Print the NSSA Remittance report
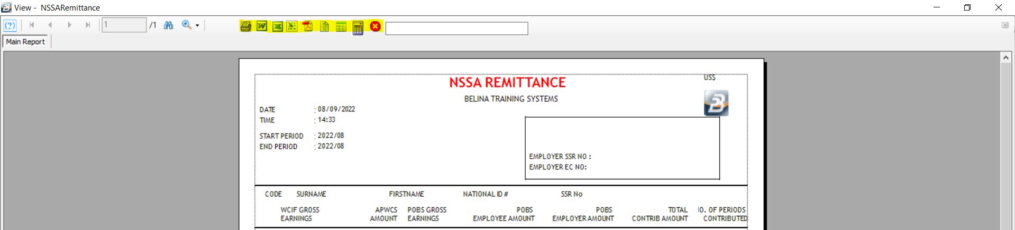The image size is (1015, 230). point(245,26)
